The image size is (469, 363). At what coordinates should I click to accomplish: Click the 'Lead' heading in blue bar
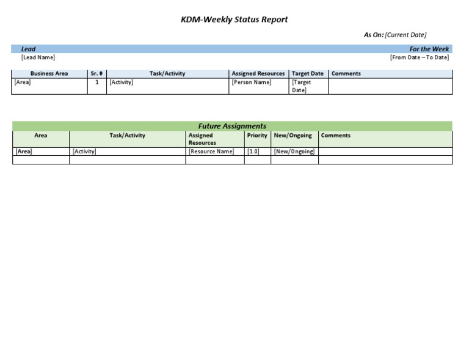click(x=28, y=49)
